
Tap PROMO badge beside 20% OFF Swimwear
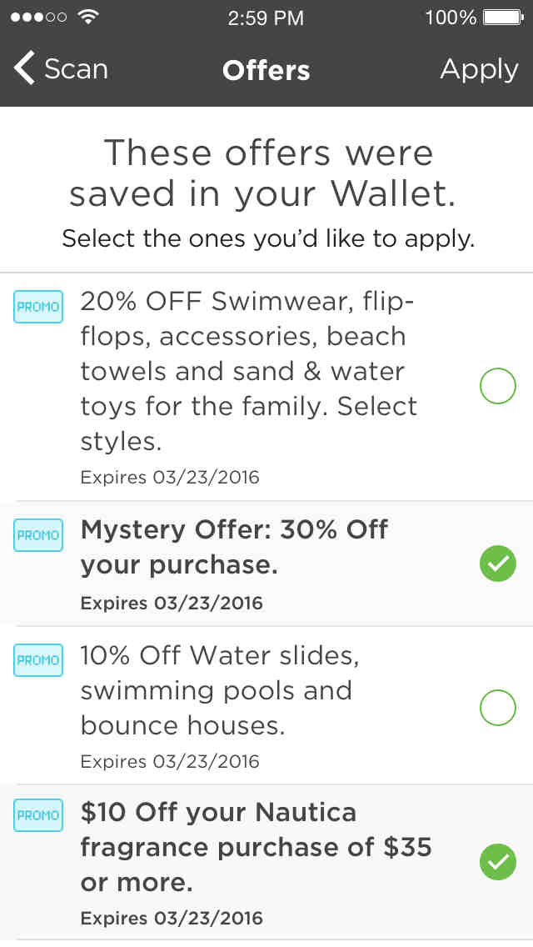[38, 306]
